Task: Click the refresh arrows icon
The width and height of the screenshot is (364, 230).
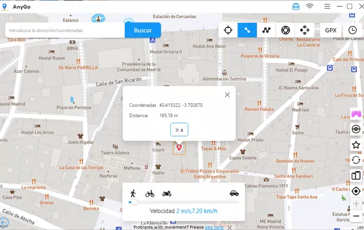Action: (x=356, y=160)
